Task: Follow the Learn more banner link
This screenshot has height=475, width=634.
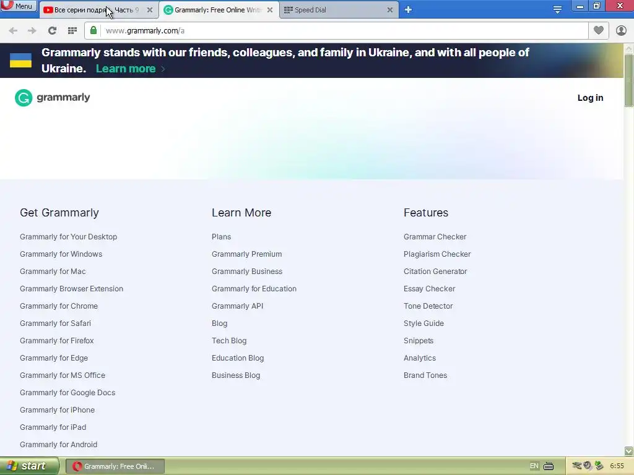Action: [x=126, y=69]
